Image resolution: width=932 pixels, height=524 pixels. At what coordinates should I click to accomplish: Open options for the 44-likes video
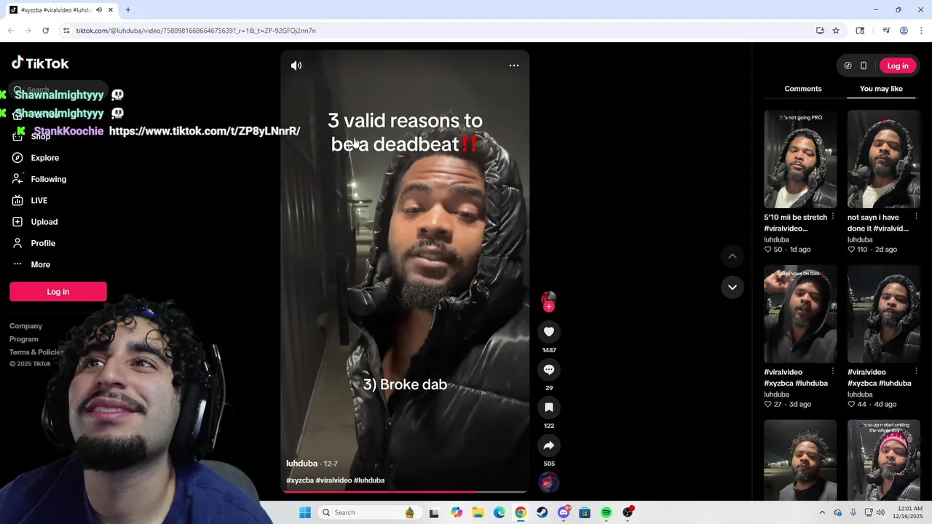(x=916, y=371)
